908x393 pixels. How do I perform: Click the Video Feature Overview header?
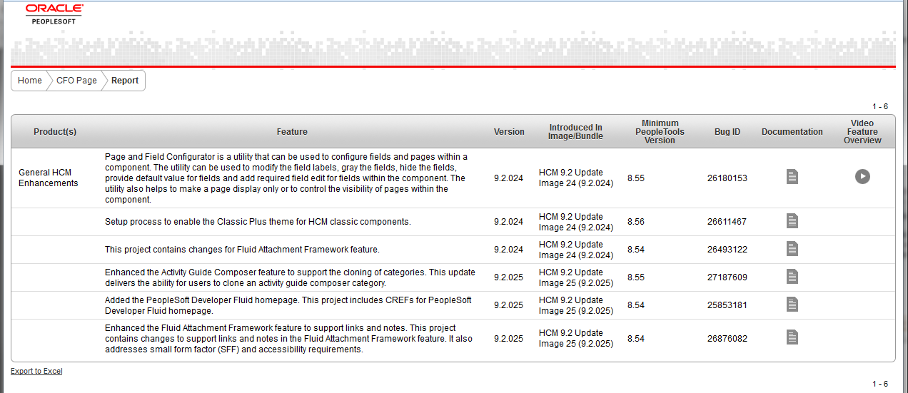(862, 132)
